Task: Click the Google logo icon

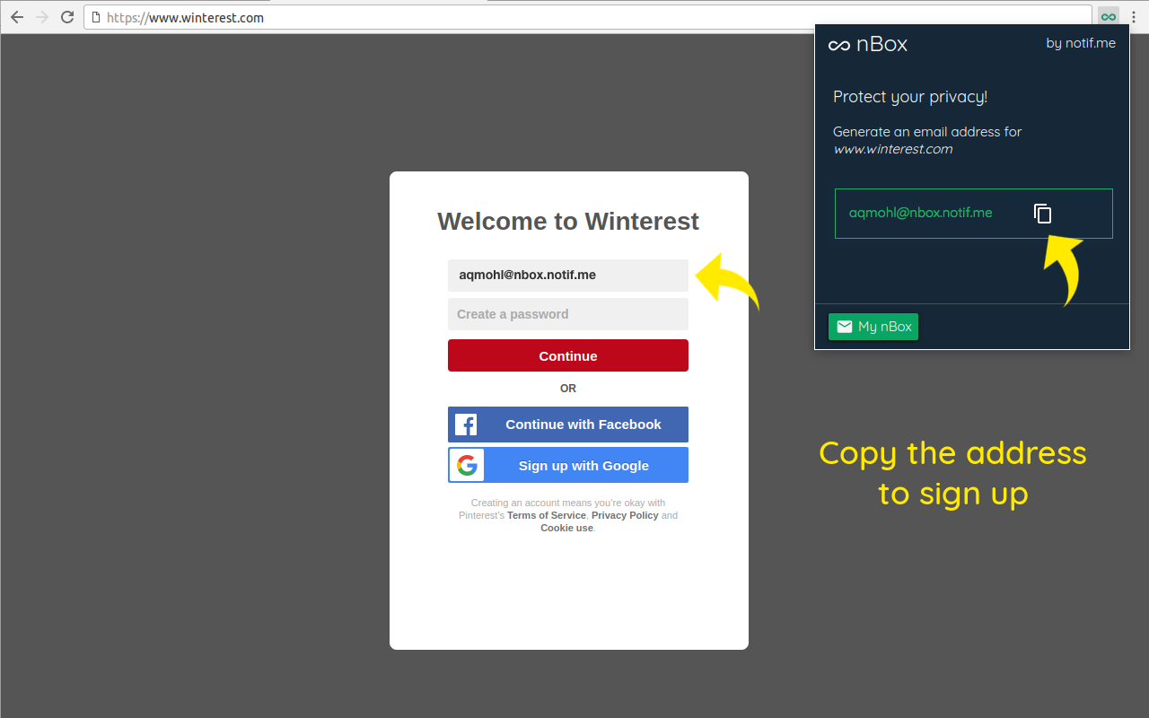Action: pyautogui.click(x=466, y=465)
